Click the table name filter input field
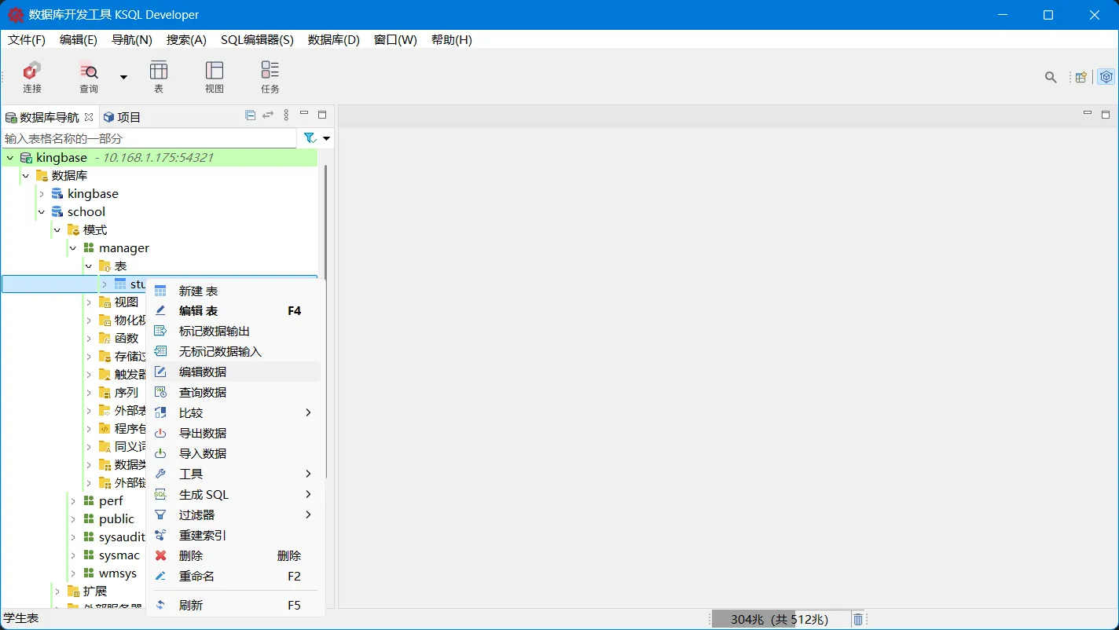The width and height of the screenshot is (1119, 630). coord(141,137)
